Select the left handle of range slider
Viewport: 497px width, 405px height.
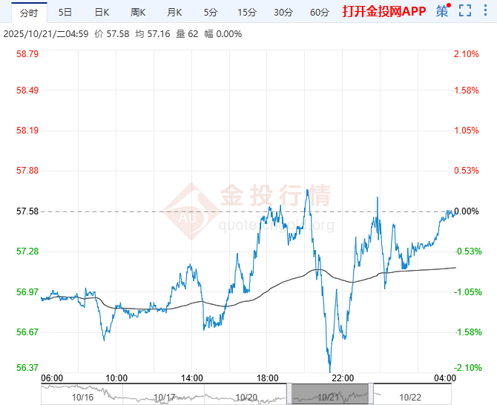coord(289,393)
